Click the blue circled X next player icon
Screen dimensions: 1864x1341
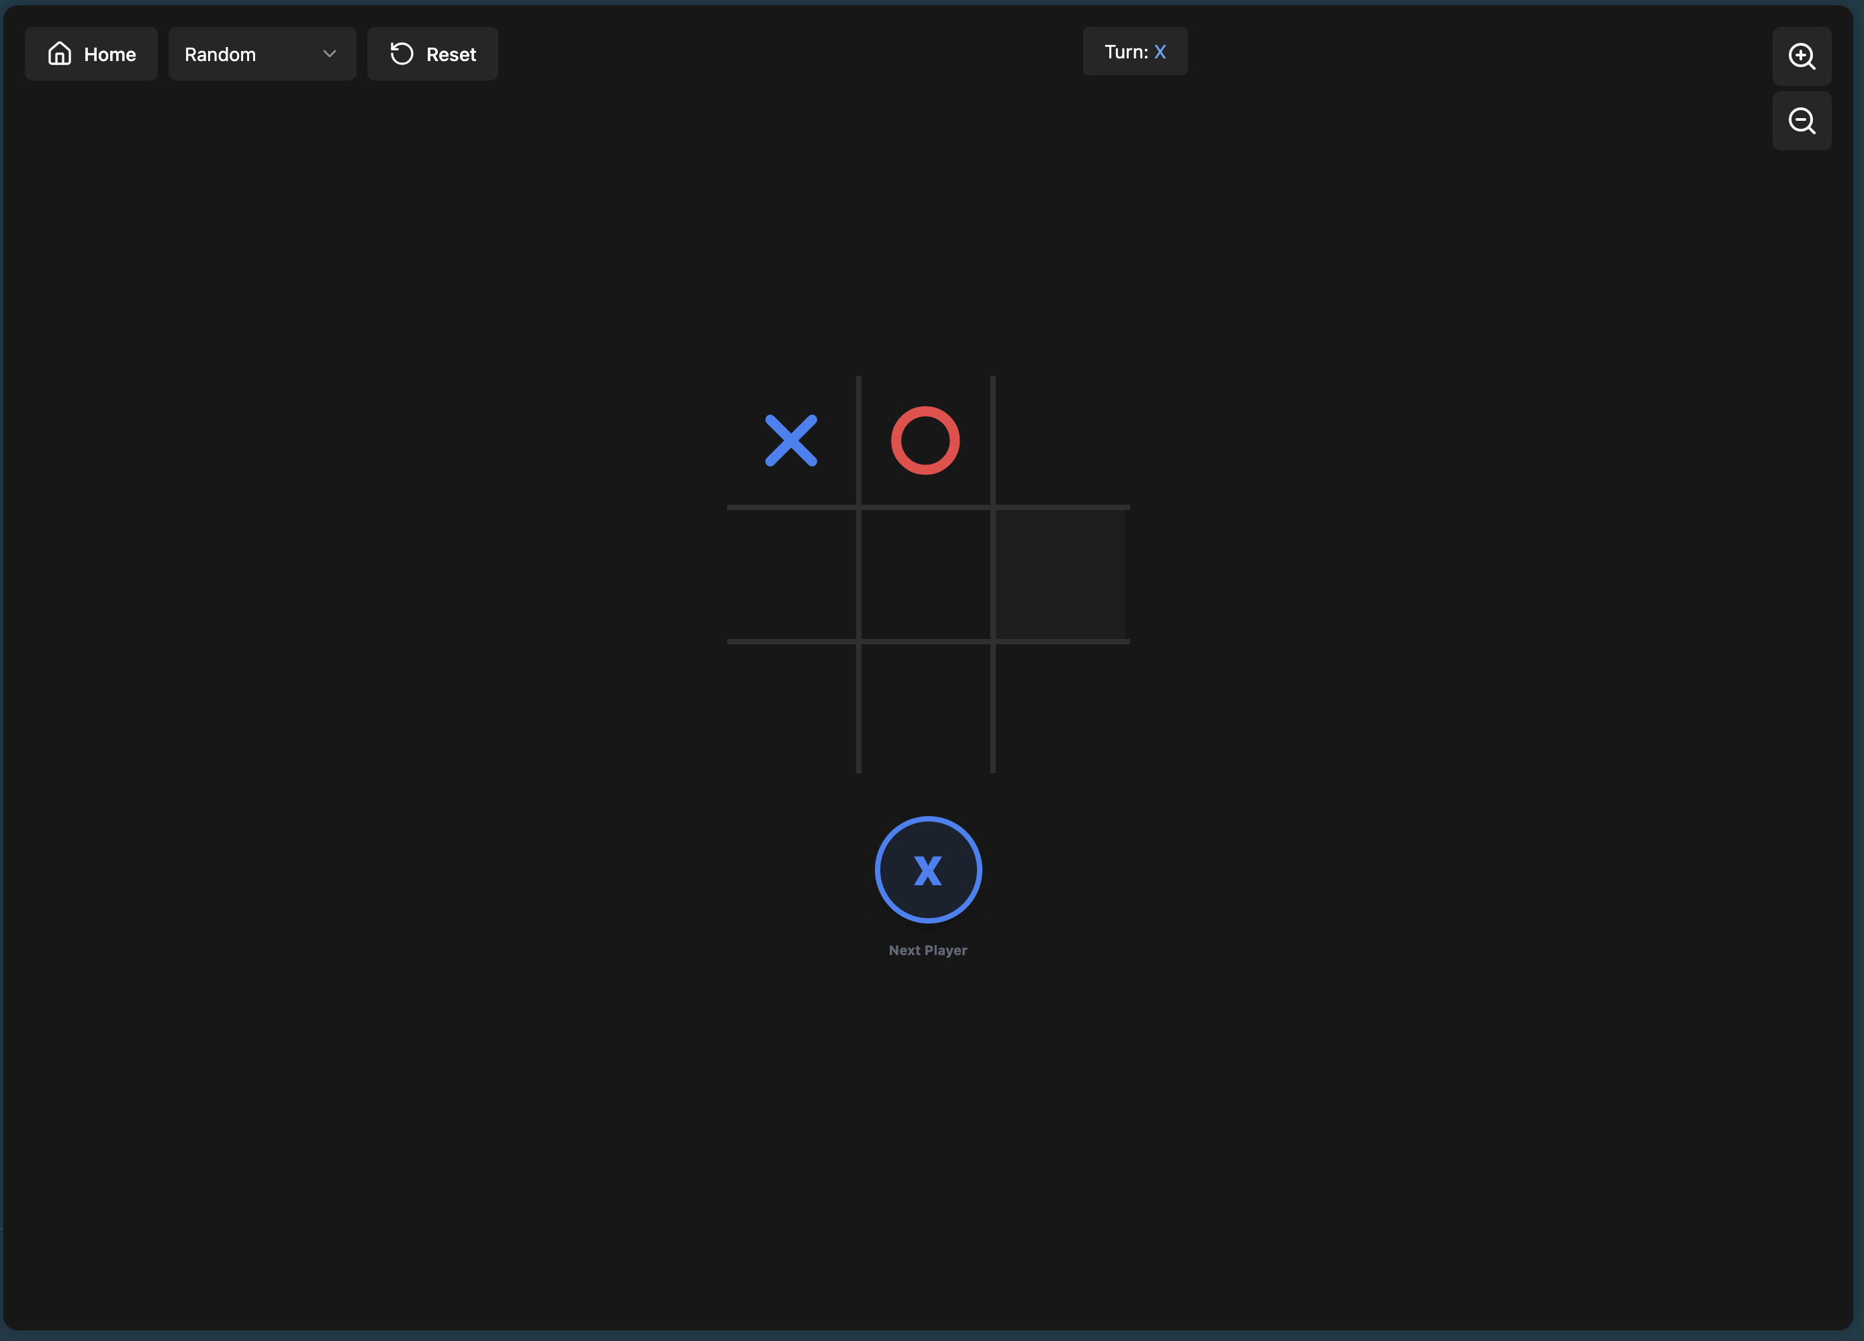point(928,869)
